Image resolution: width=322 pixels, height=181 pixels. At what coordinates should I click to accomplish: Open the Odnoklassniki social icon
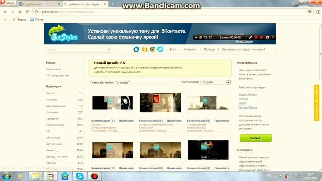tap(145, 49)
